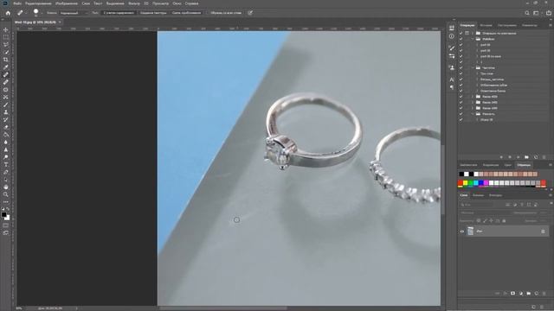Image resolution: width=554 pixels, height=311 pixels.
Task: Toggle 'Образец со всех слоев' checkbox
Action: coord(208,13)
